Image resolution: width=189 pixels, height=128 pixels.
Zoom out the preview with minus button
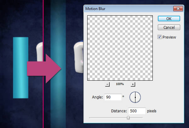point(107,84)
